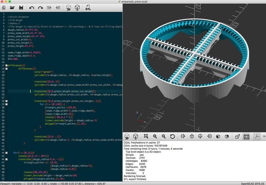Collapse the code fold at line 28
The height and width of the screenshot is (185, 266).
[x=6, y=101]
